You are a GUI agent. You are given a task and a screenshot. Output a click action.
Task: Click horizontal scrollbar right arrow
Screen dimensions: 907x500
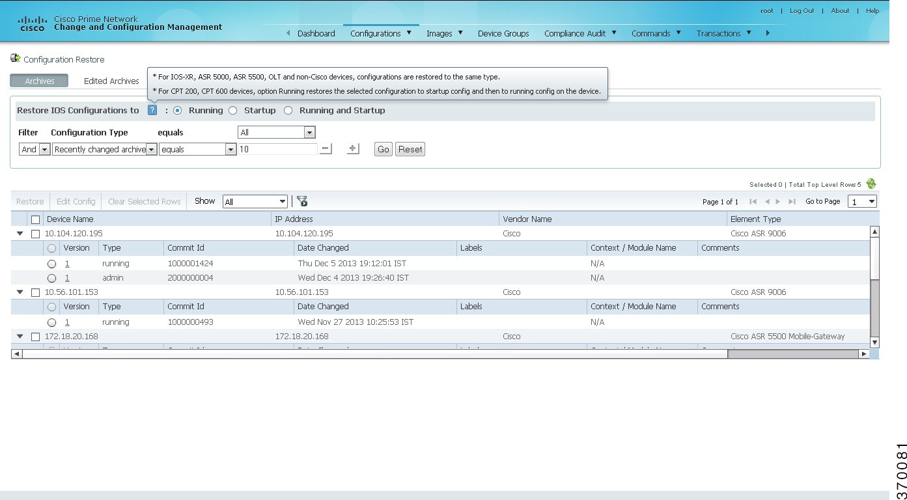tap(864, 354)
